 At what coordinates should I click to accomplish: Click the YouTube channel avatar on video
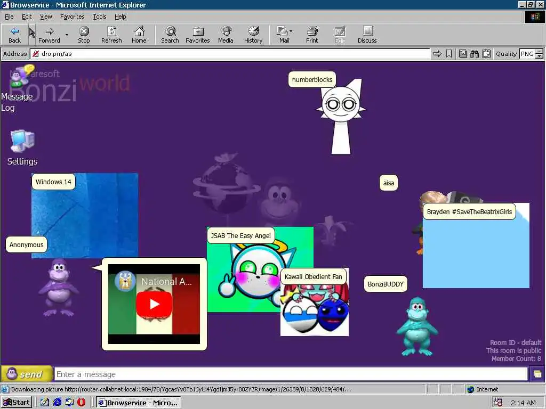point(125,281)
